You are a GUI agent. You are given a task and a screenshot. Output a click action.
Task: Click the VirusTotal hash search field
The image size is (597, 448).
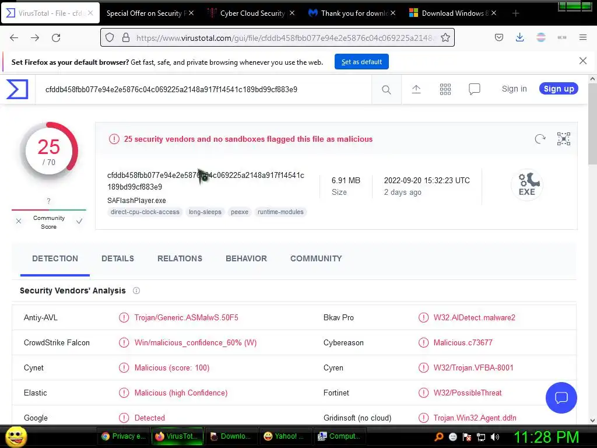pyautogui.click(x=203, y=89)
